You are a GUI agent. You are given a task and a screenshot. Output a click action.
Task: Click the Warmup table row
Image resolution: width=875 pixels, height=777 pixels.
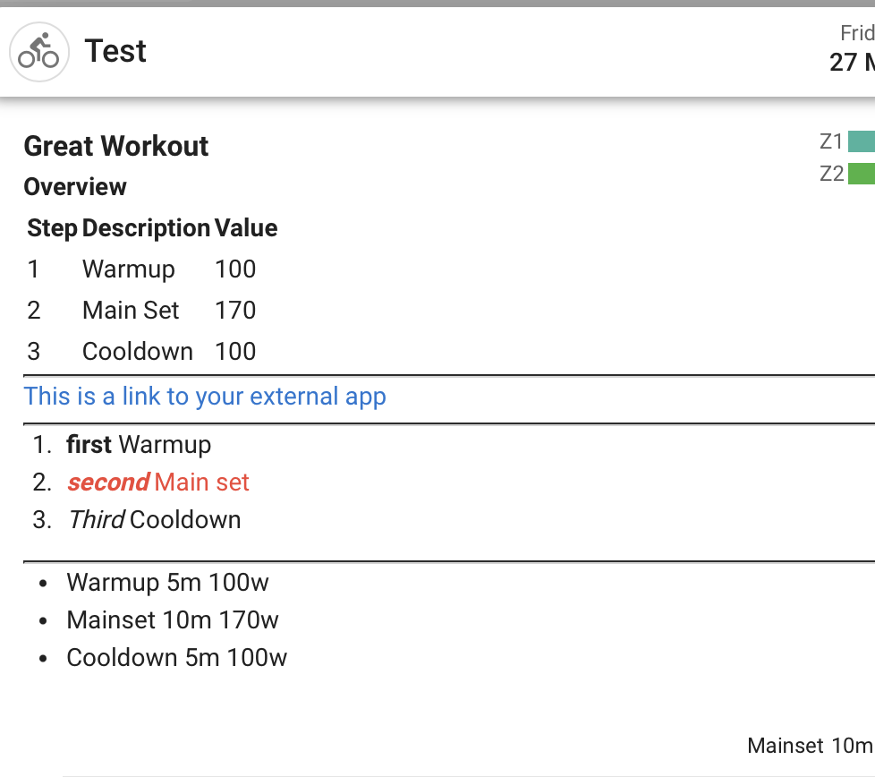coord(129,269)
